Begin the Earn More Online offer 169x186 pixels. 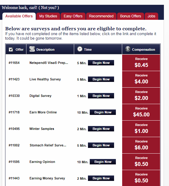click(103, 112)
